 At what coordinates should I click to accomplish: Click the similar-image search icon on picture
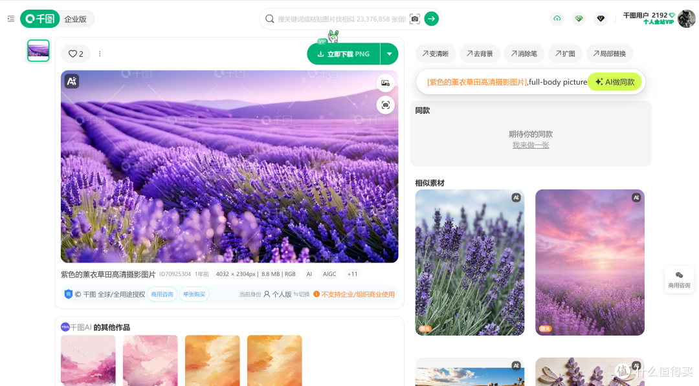click(x=385, y=83)
